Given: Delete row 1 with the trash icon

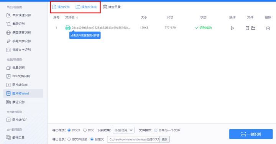Looking at the screenshot, I should 268,28.
